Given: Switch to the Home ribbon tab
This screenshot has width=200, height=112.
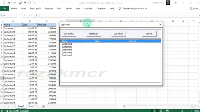Looking at the screenshot, I should pyautogui.click(x=14, y=8).
